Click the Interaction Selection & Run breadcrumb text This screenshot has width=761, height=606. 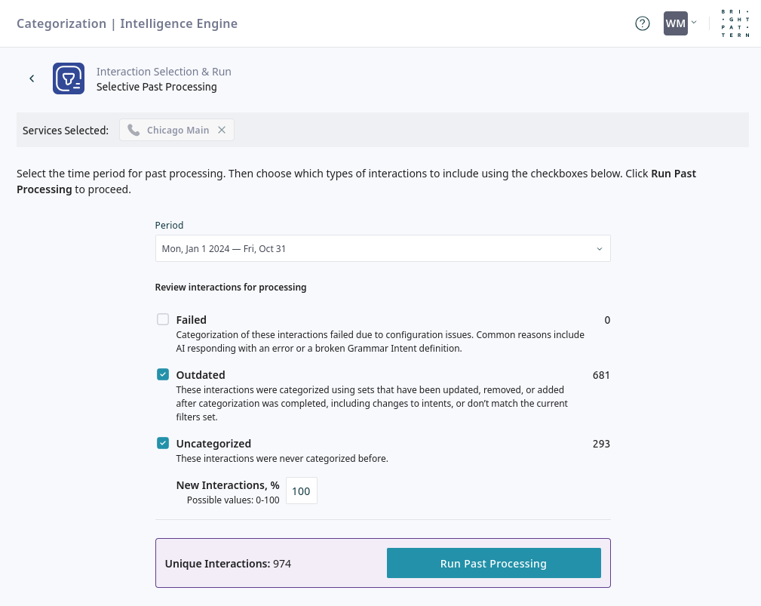coord(164,72)
